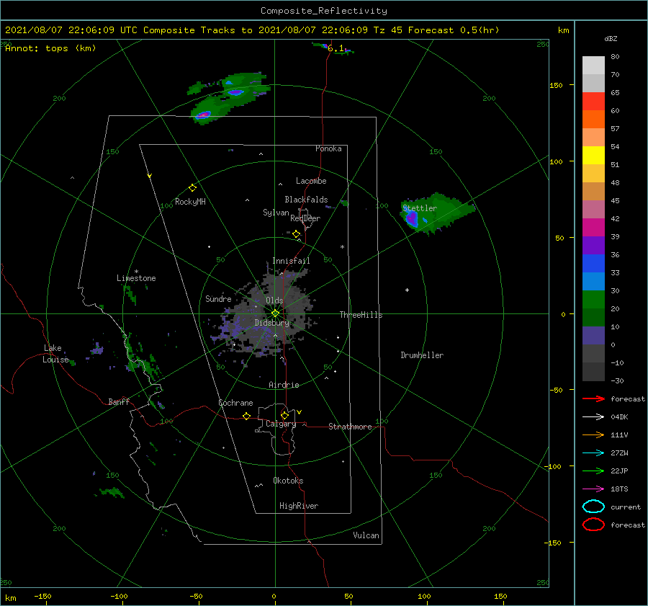Click the red forecast ellipse icon
The image size is (648, 606).
click(593, 525)
